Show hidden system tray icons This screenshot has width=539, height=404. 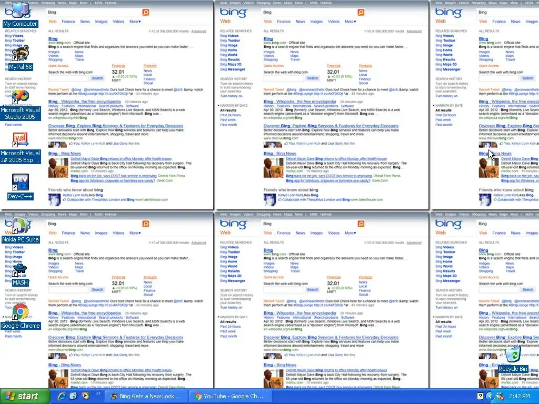[x=490, y=396]
